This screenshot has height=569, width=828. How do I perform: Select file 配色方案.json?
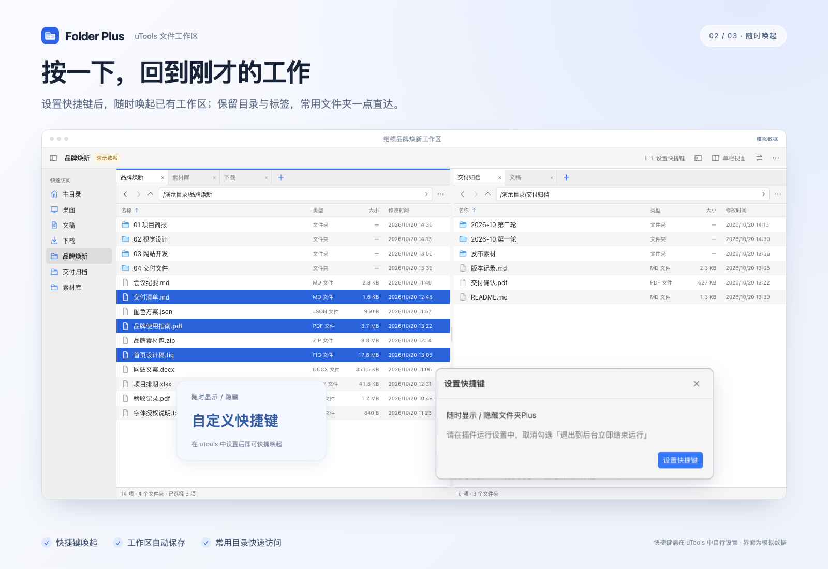(x=283, y=312)
